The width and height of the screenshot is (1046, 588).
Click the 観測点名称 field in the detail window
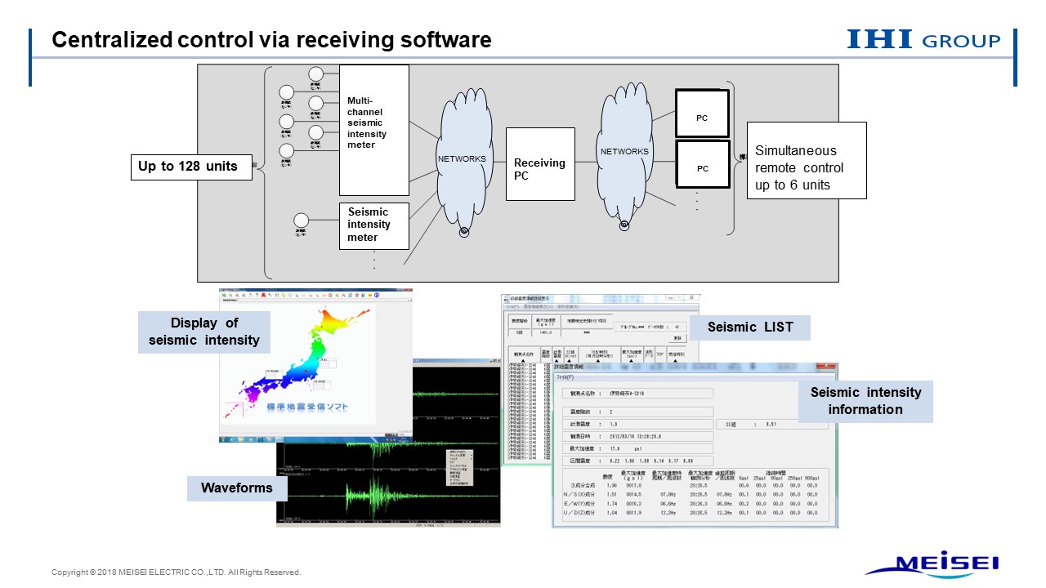tap(639, 394)
